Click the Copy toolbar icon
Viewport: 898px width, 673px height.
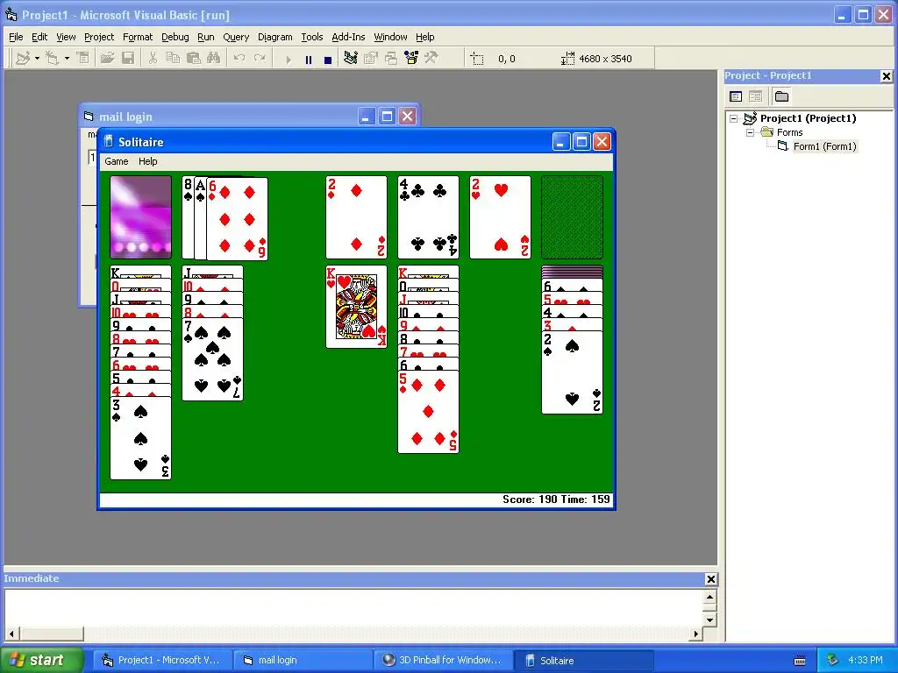coord(173,58)
